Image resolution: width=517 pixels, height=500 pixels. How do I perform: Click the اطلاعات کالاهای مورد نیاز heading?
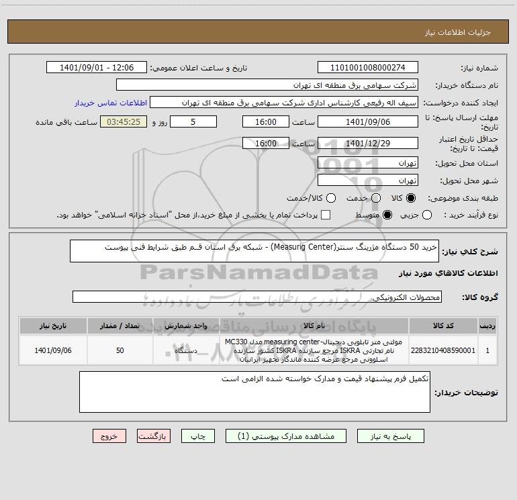click(x=449, y=273)
